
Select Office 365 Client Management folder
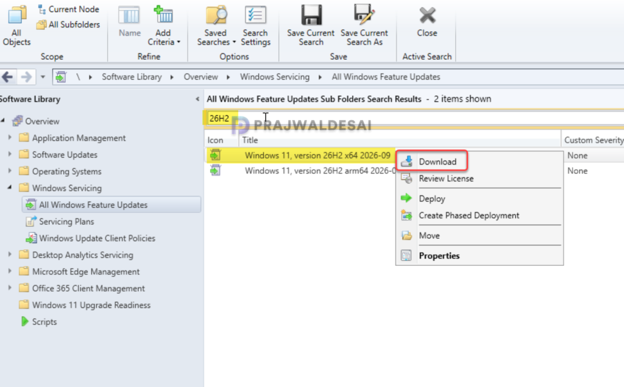click(88, 288)
